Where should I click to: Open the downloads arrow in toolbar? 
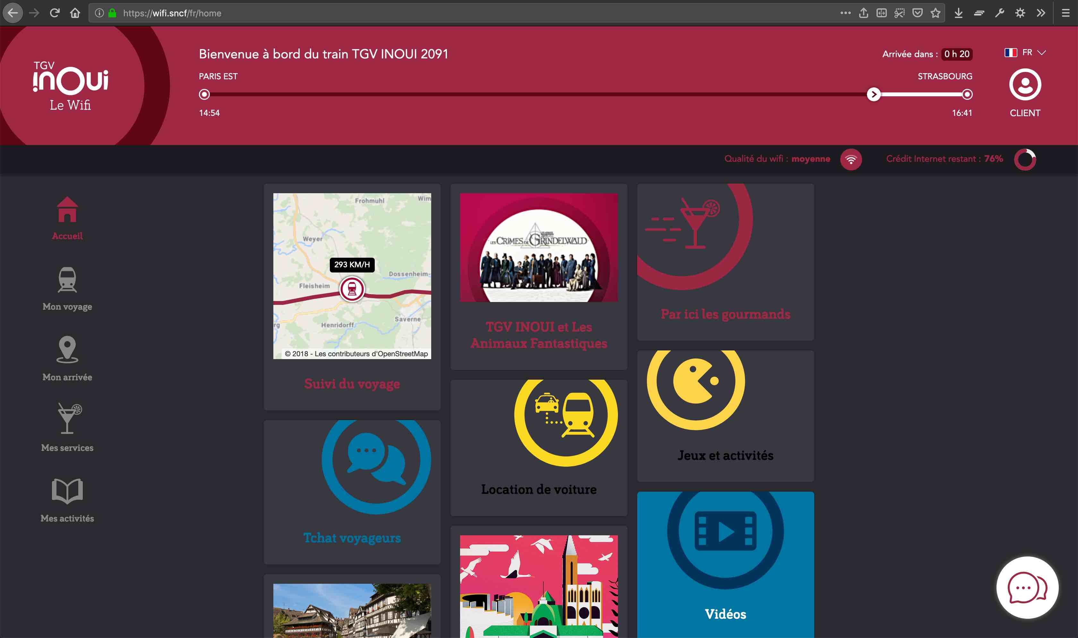click(958, 13)
